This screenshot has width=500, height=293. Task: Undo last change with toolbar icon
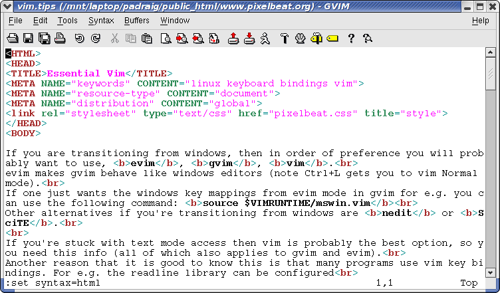pos(79,39)
